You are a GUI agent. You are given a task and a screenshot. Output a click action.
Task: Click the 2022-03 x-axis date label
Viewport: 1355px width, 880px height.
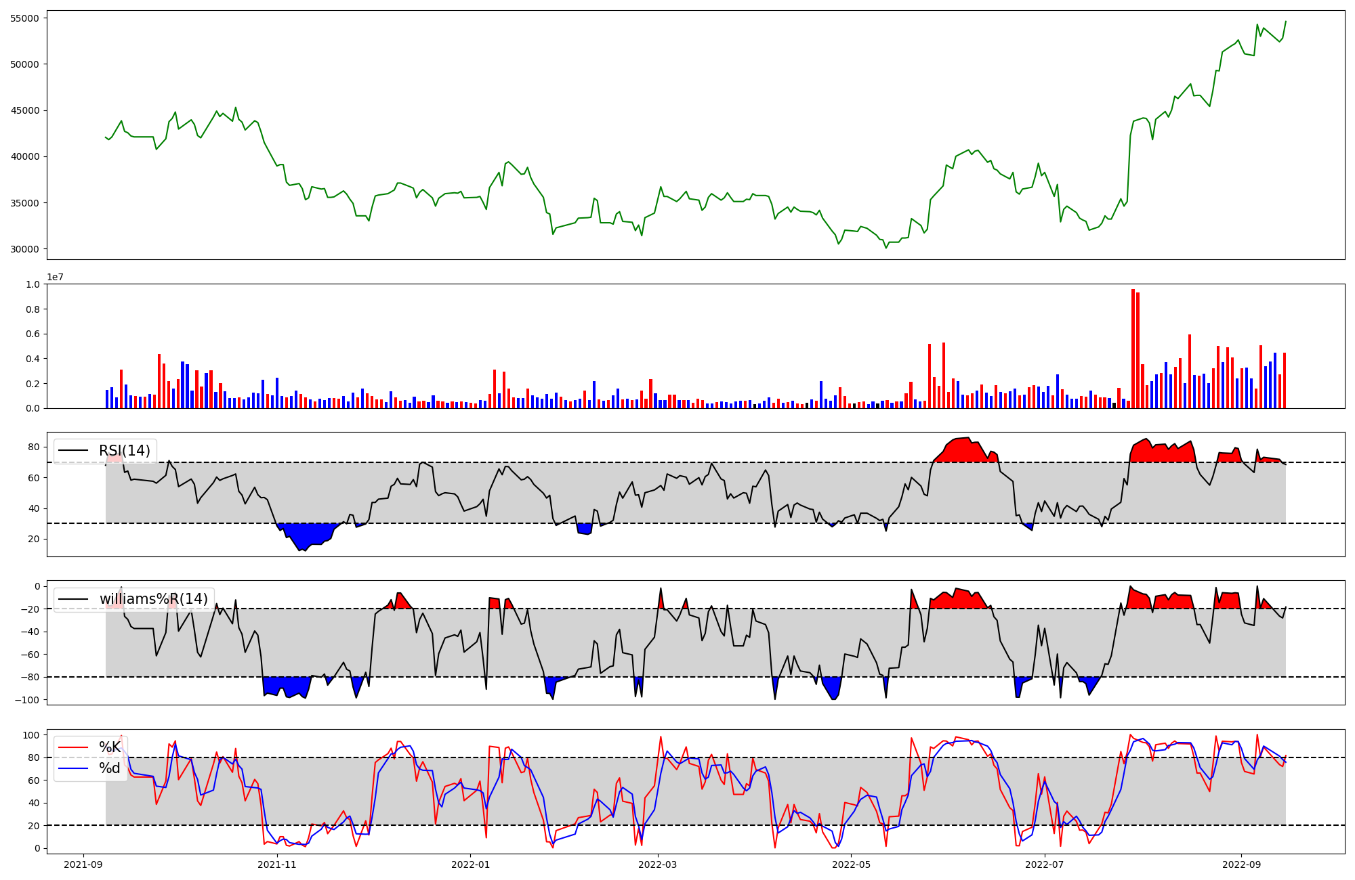coord(657,864)
